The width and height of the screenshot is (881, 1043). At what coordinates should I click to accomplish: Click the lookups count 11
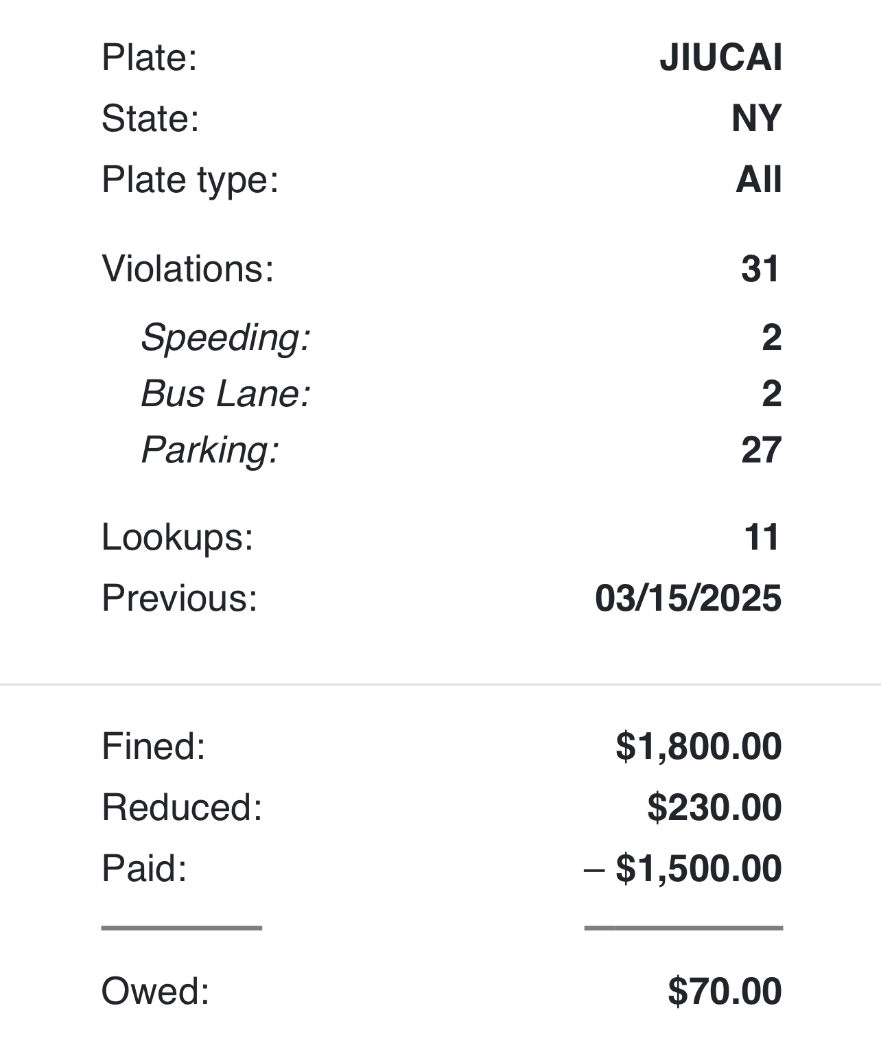pyautogui.click(x=762, y=537)
